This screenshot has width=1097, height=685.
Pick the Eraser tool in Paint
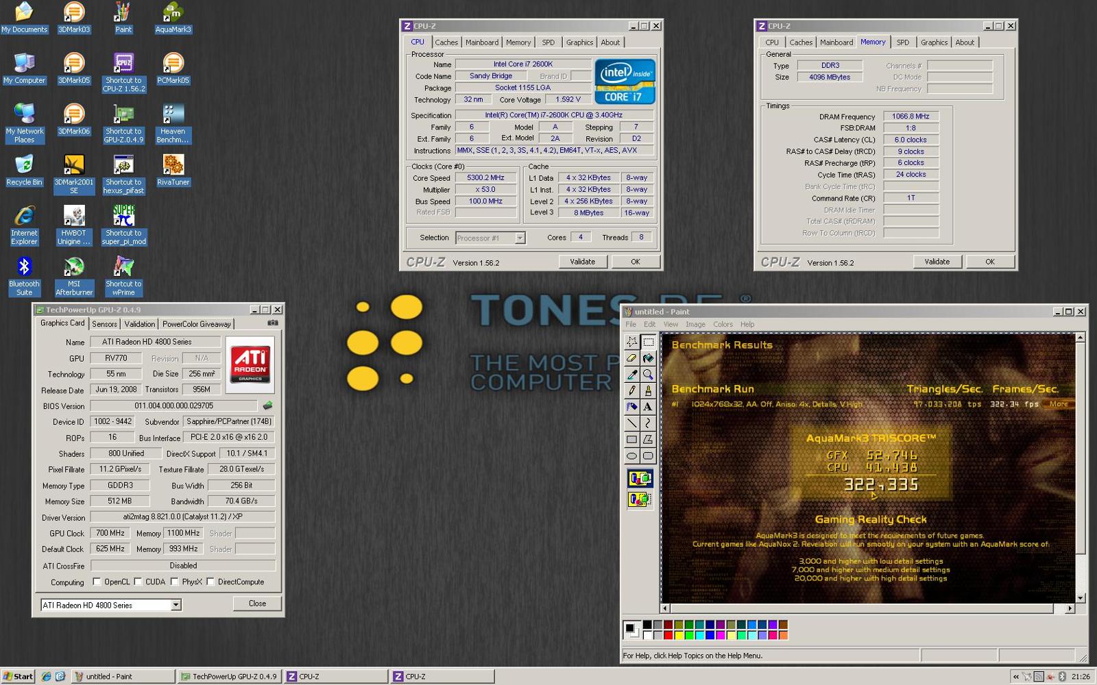tap(631, 358)
